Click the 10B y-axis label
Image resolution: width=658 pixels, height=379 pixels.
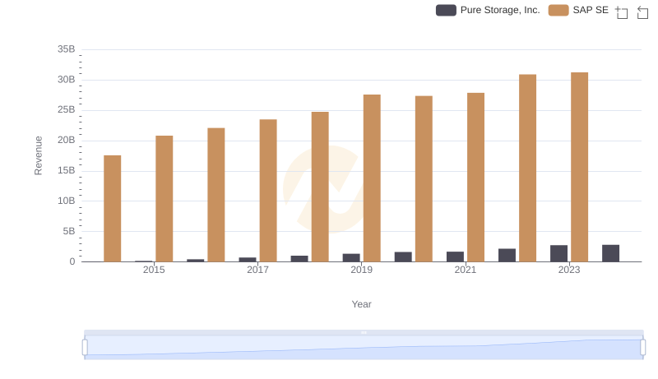pyautogui.click(x=67, y=201)
